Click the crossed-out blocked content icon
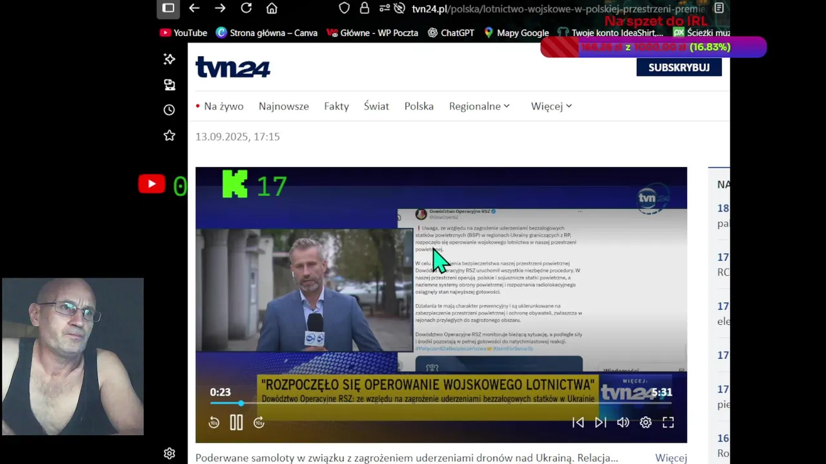826x464 pixels. point(399,8)
